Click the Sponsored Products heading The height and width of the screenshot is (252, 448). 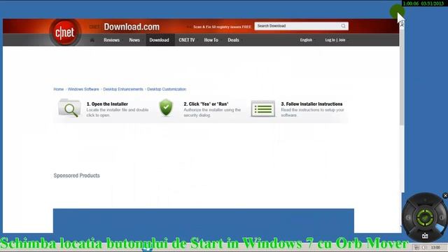click(x=76, y=176)
